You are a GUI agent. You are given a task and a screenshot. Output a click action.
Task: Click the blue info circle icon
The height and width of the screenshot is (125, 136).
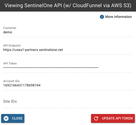102,17
